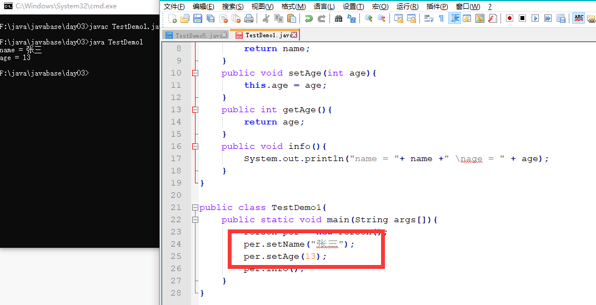Click the Save All toolbar icon

click(211, 18)
